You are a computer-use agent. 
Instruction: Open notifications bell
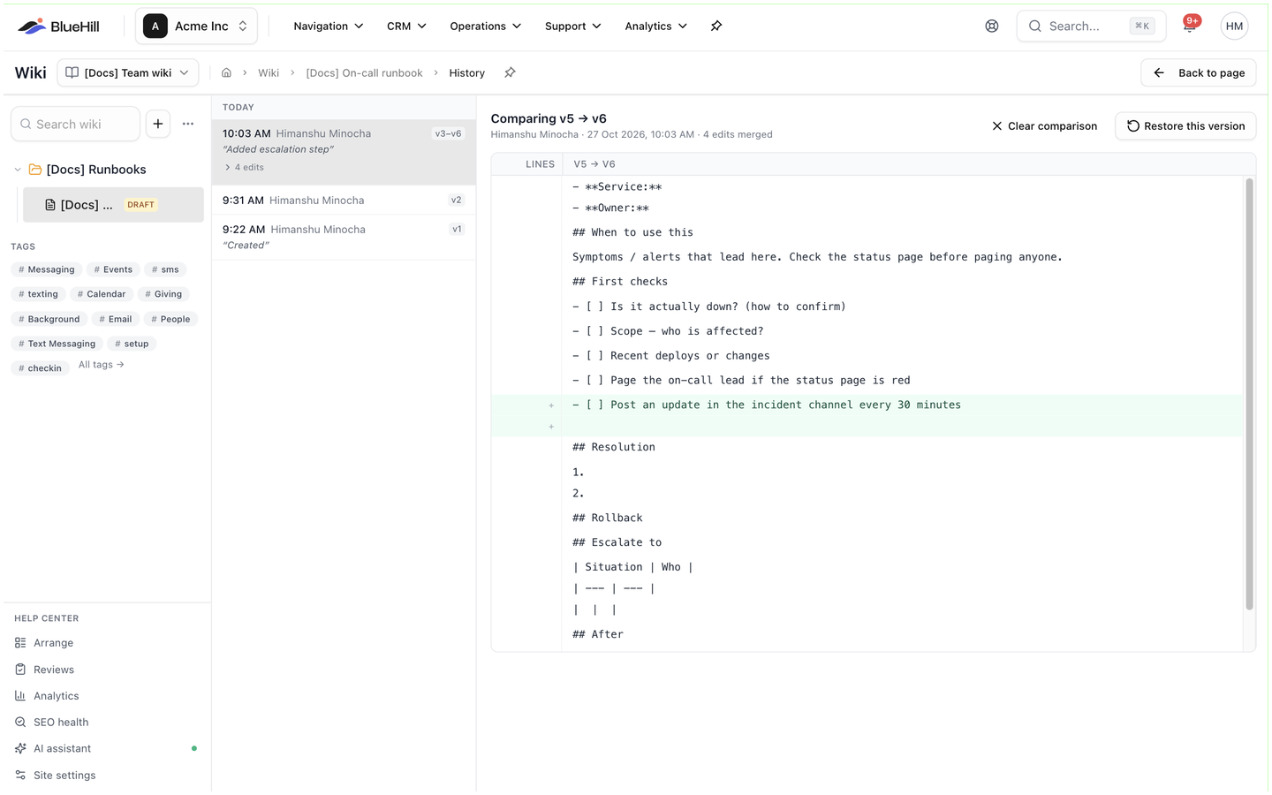pos(1190,26)
